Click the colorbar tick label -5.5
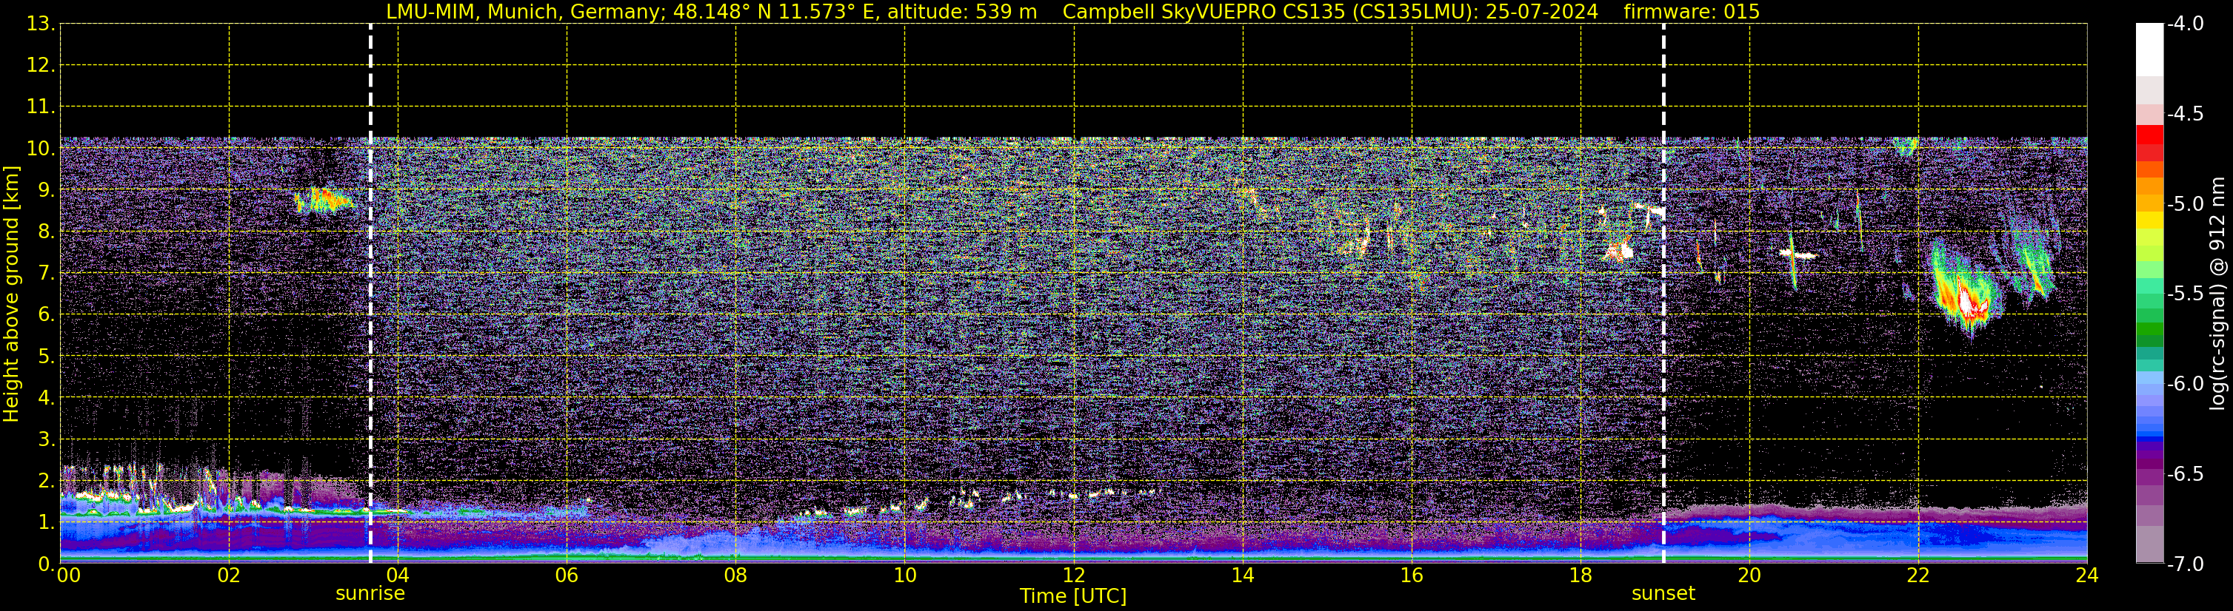Viewport: 2233px width, 611px height. pyautogui.click(x=2184, y=294)
